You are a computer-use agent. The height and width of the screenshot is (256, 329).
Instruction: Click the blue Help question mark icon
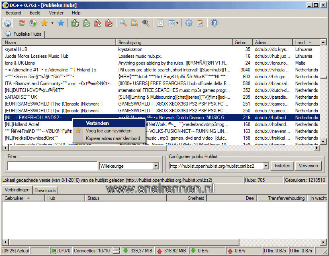(215, 23)
